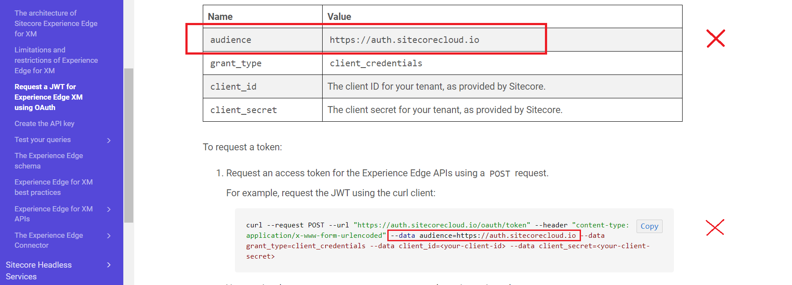Expand 'Sitecore Headless Services' chevron
Screen dimensions: 792x285
pyautogui.click(x=109, y=265)
